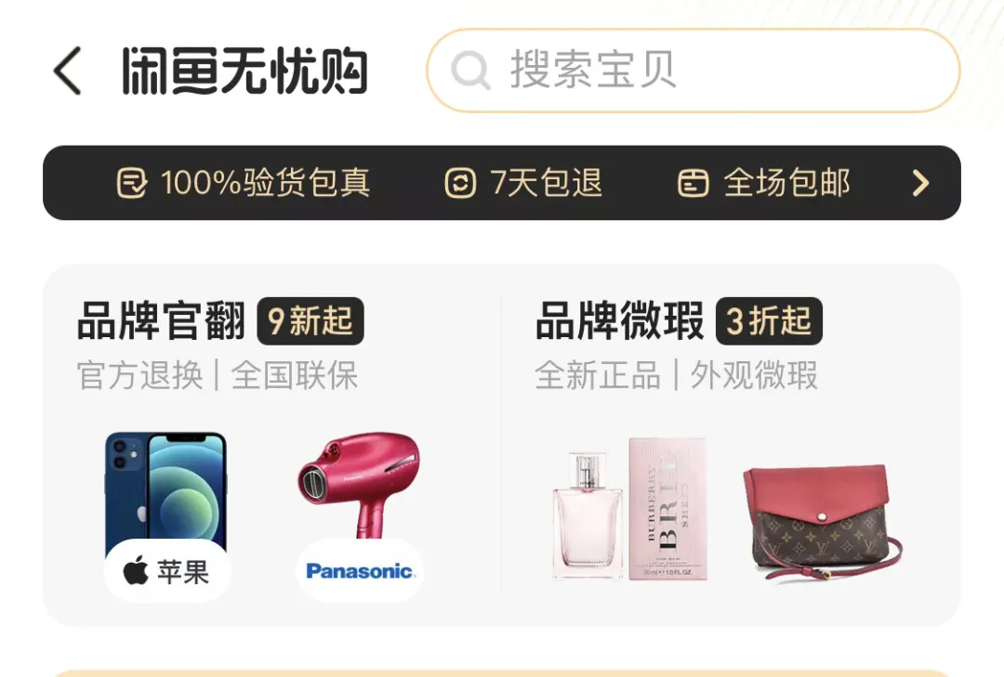Open the 品牌微瑕 section heading
Image resolution: width=1004 pixels, height=677 pixels.
pyautogui.click(x=619, y=320)
